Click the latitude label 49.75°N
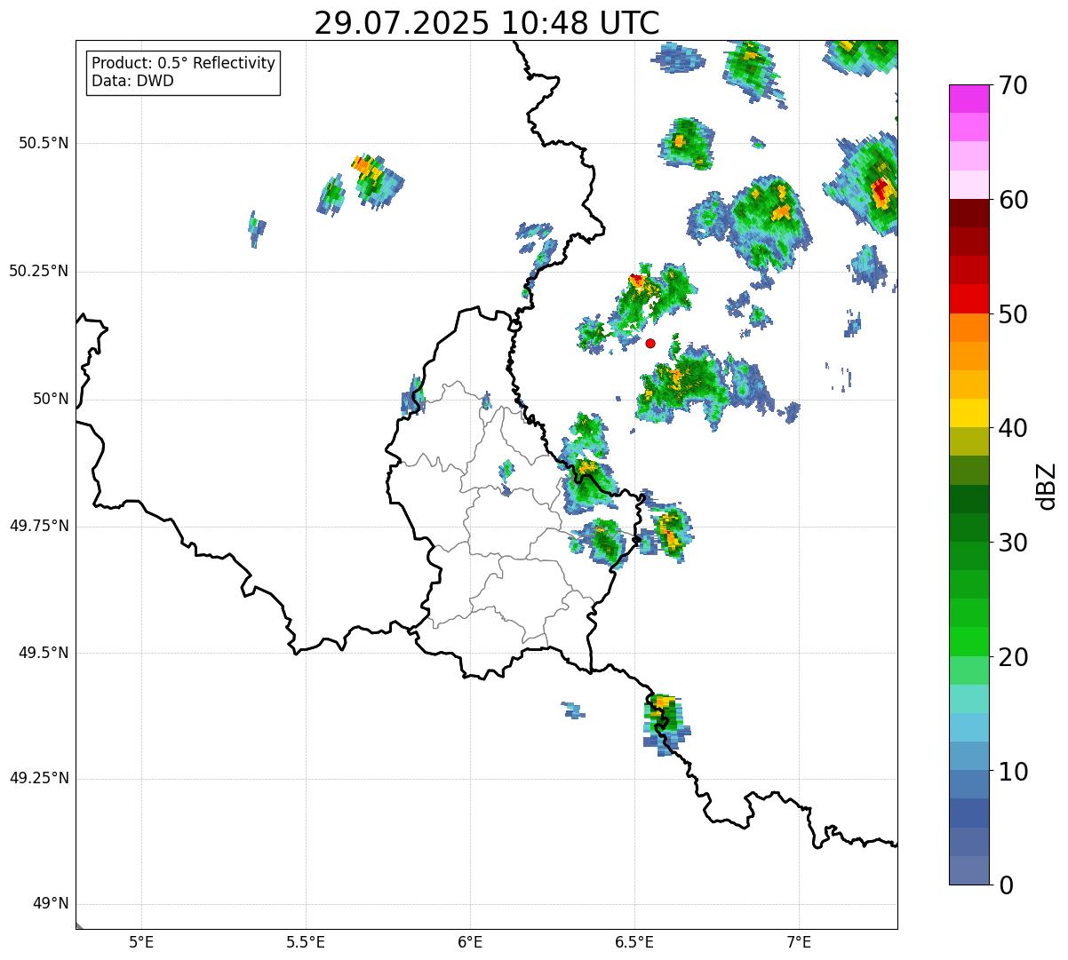The width and height of the screenshot is (1068, 960). tap(38, 526)
